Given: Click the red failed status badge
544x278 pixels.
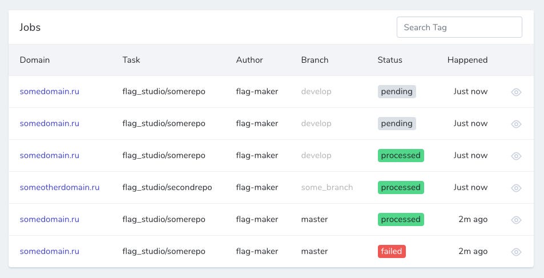Looking at the screenshot, I should (x=392, y=251).
